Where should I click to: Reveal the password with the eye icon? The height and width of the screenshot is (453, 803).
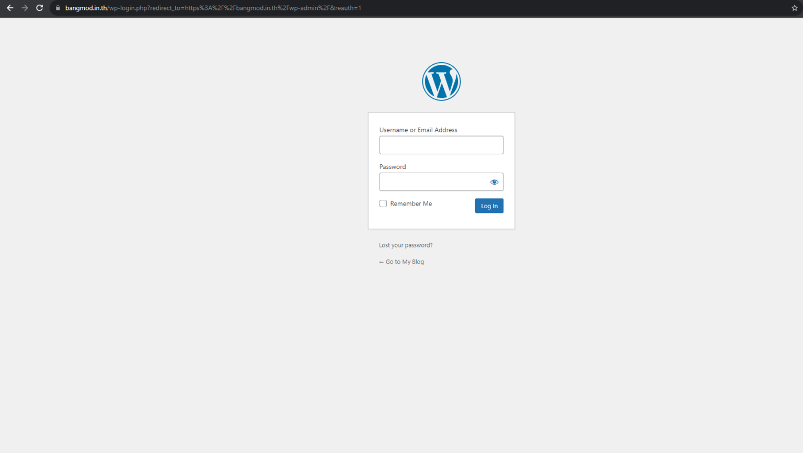494,182
